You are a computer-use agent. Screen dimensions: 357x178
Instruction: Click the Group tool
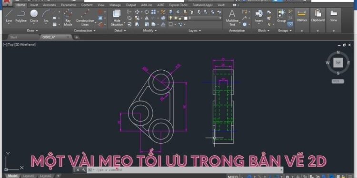click(281, 16)
